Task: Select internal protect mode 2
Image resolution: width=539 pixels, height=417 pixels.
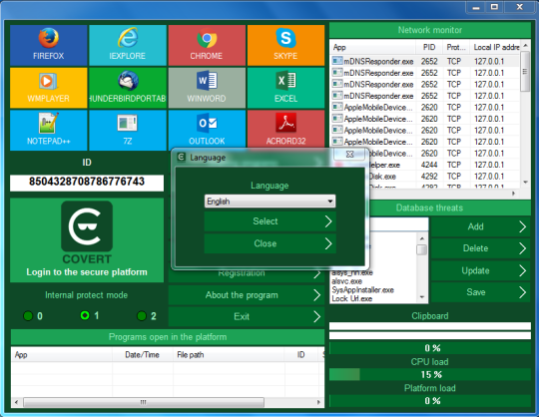Action: pyautogui.click(x=142, y=315)
